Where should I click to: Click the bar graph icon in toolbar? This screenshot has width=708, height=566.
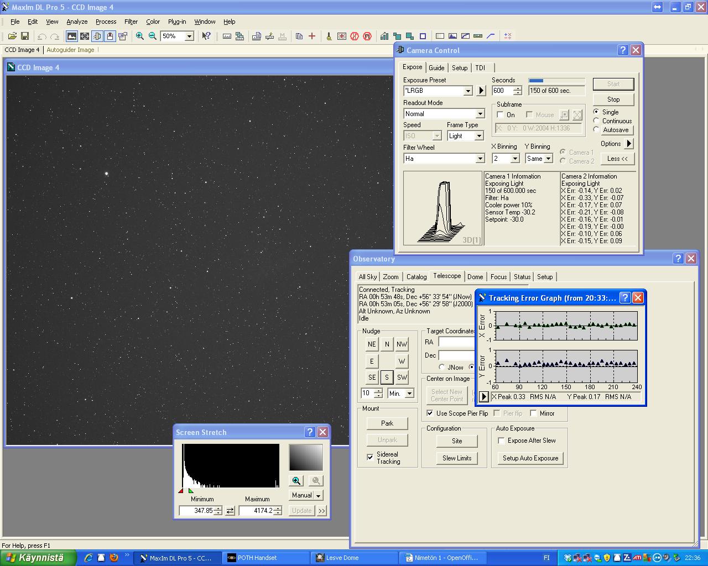pyautogui.click(x=384, y=36)
